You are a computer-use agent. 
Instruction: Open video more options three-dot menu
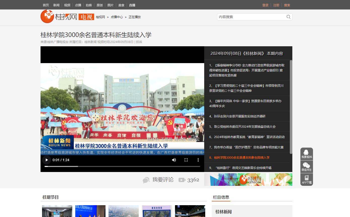coord(198,160)
